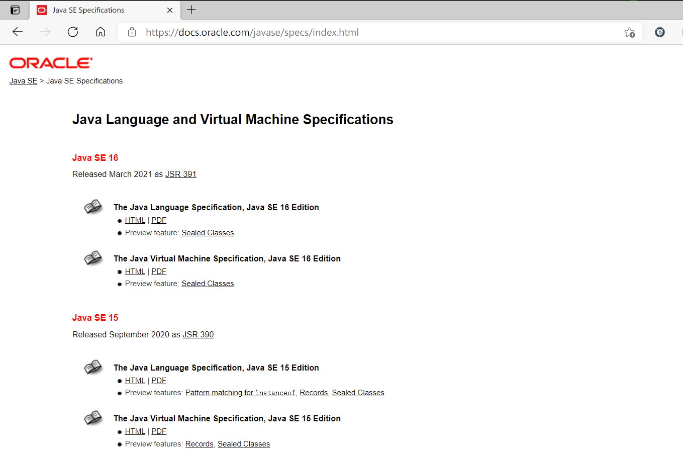The width and height of the screenshot is (683, 453).
Task: Click the Java SE 16 red heading
Action: 95,158
